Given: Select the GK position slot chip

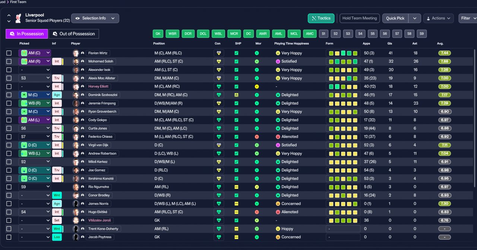Looking at the screenshot, I should [x=158, y=34].
